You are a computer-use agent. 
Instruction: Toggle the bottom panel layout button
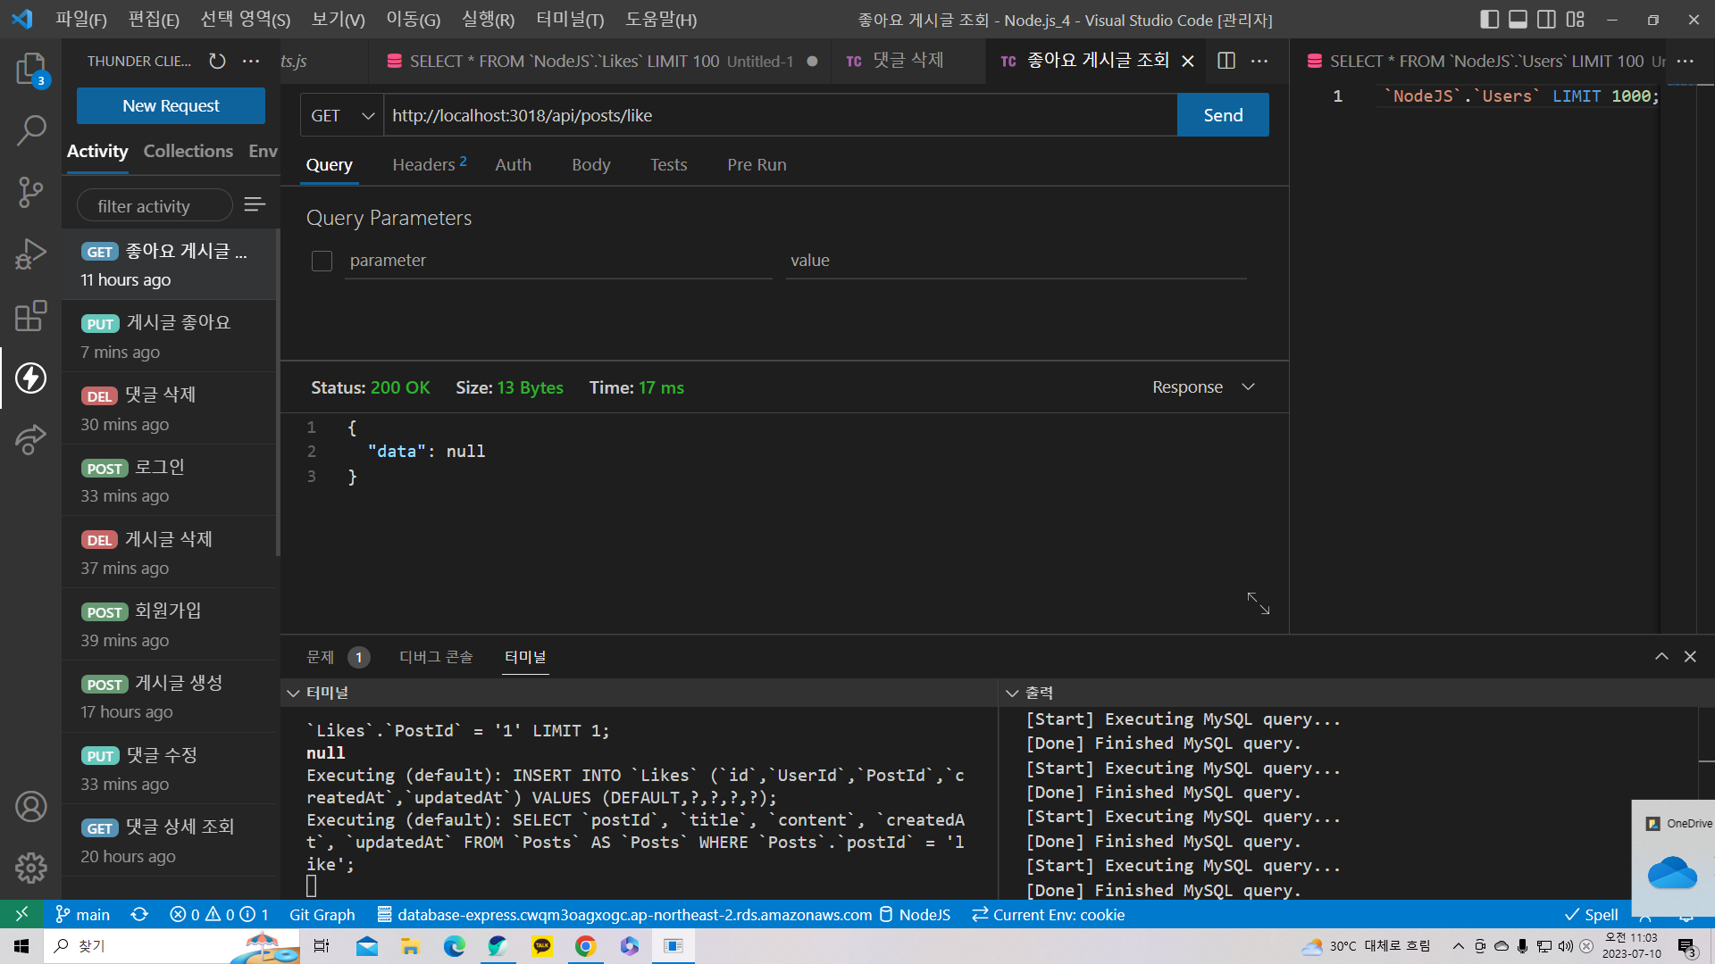1518,20
